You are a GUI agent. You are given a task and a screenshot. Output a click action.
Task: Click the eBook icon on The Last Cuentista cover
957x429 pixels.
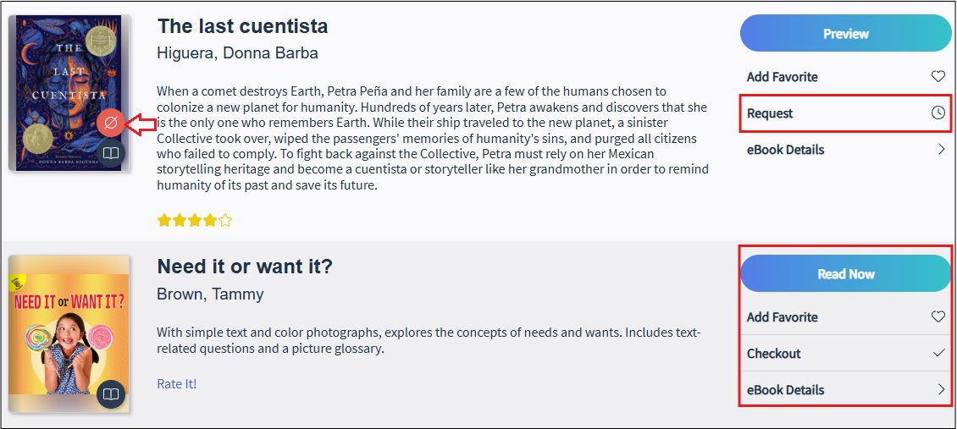pos(110,153)
